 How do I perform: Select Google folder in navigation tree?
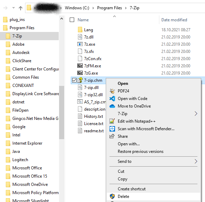(x=19, y=127)
